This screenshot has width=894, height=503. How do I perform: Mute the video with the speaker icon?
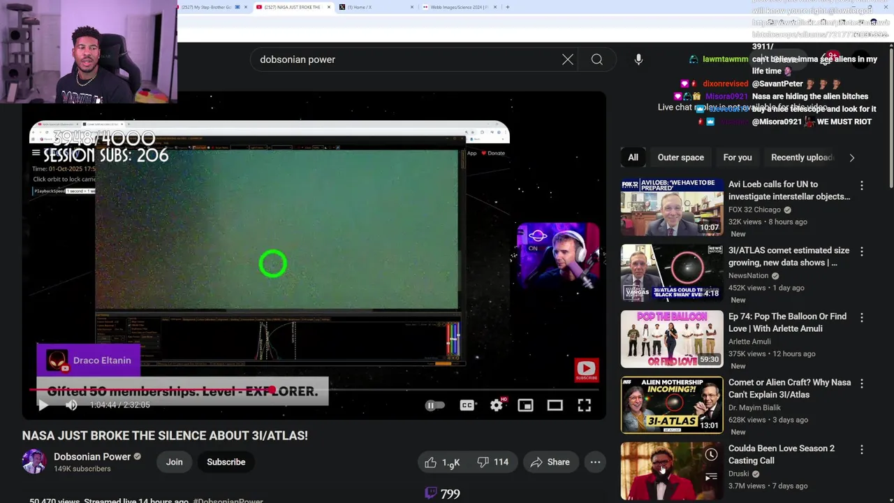71,405
